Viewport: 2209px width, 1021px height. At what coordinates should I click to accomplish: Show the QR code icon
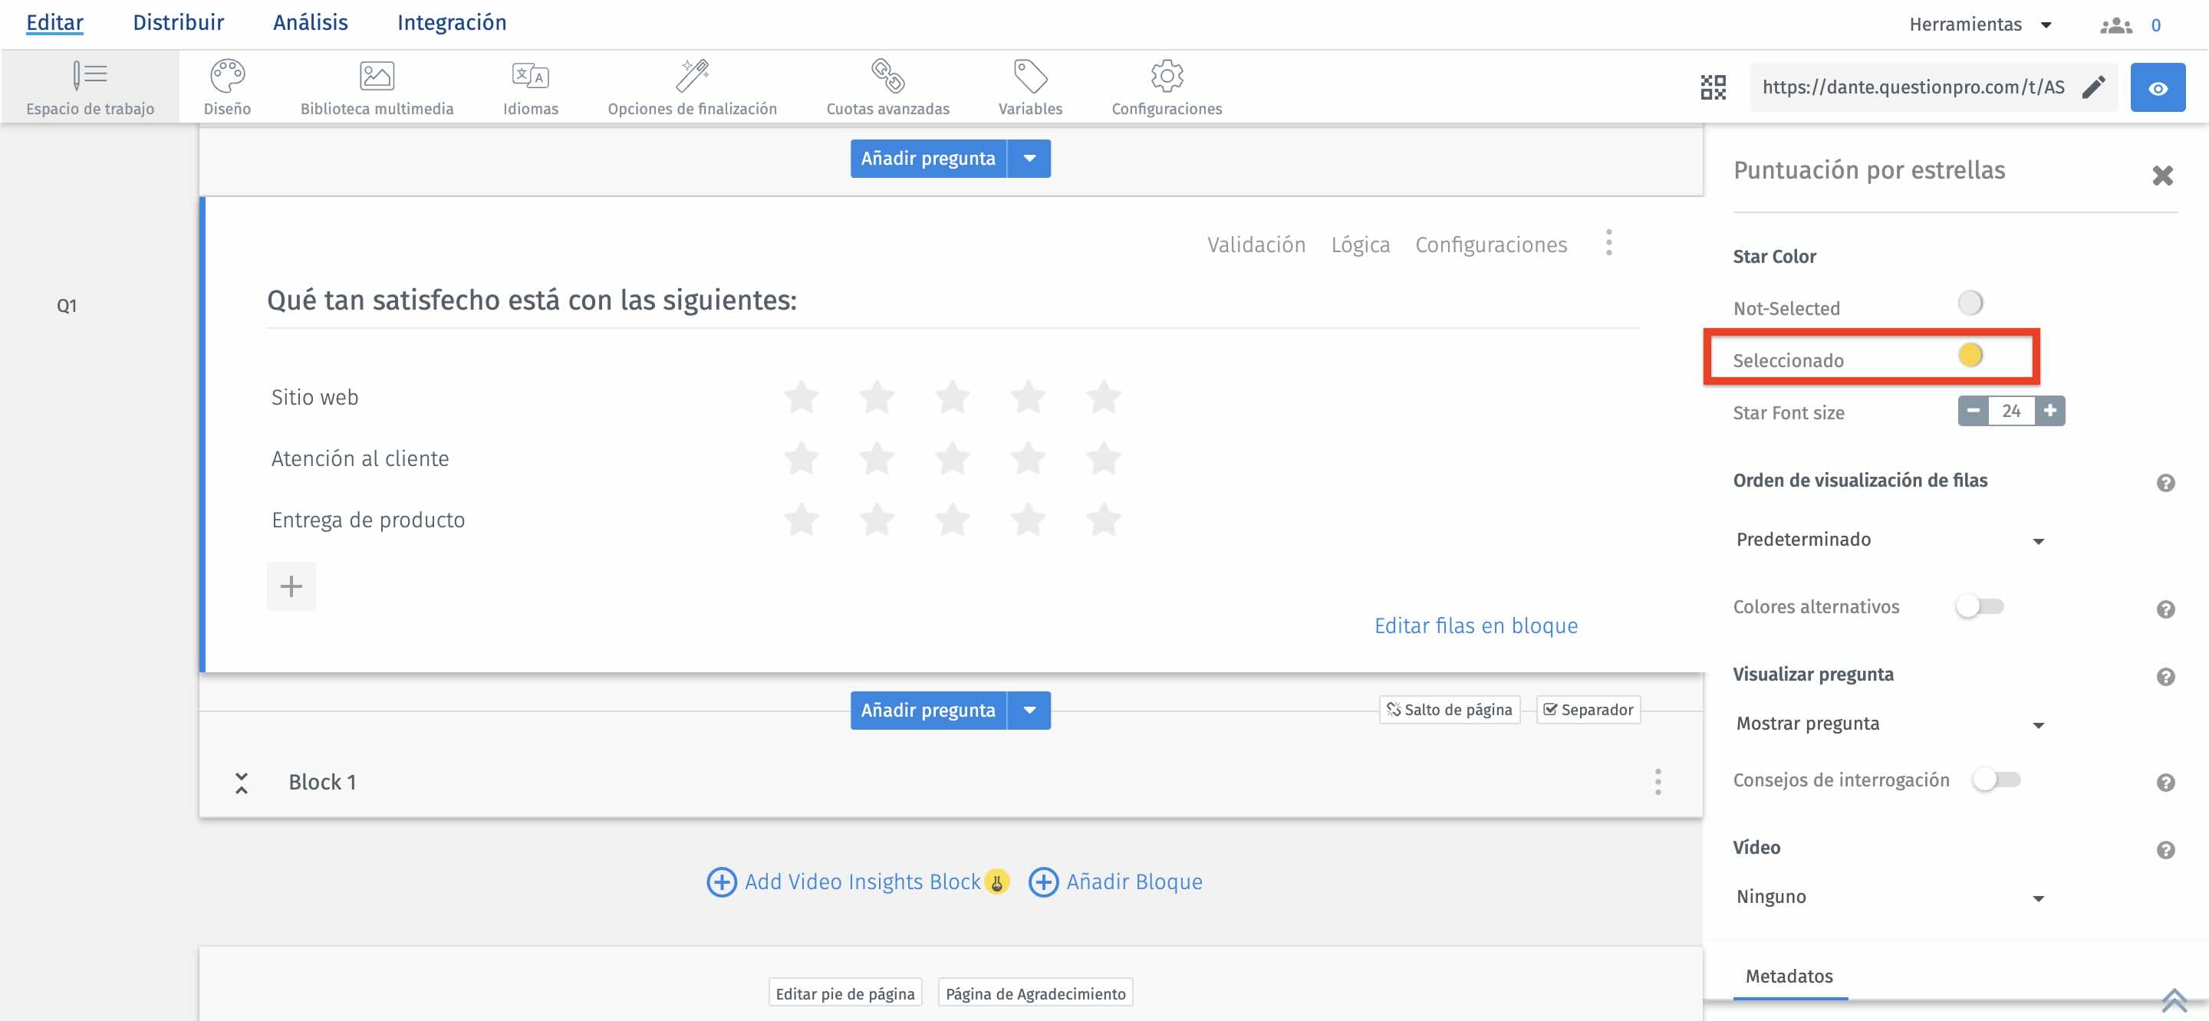[1713, 87]
